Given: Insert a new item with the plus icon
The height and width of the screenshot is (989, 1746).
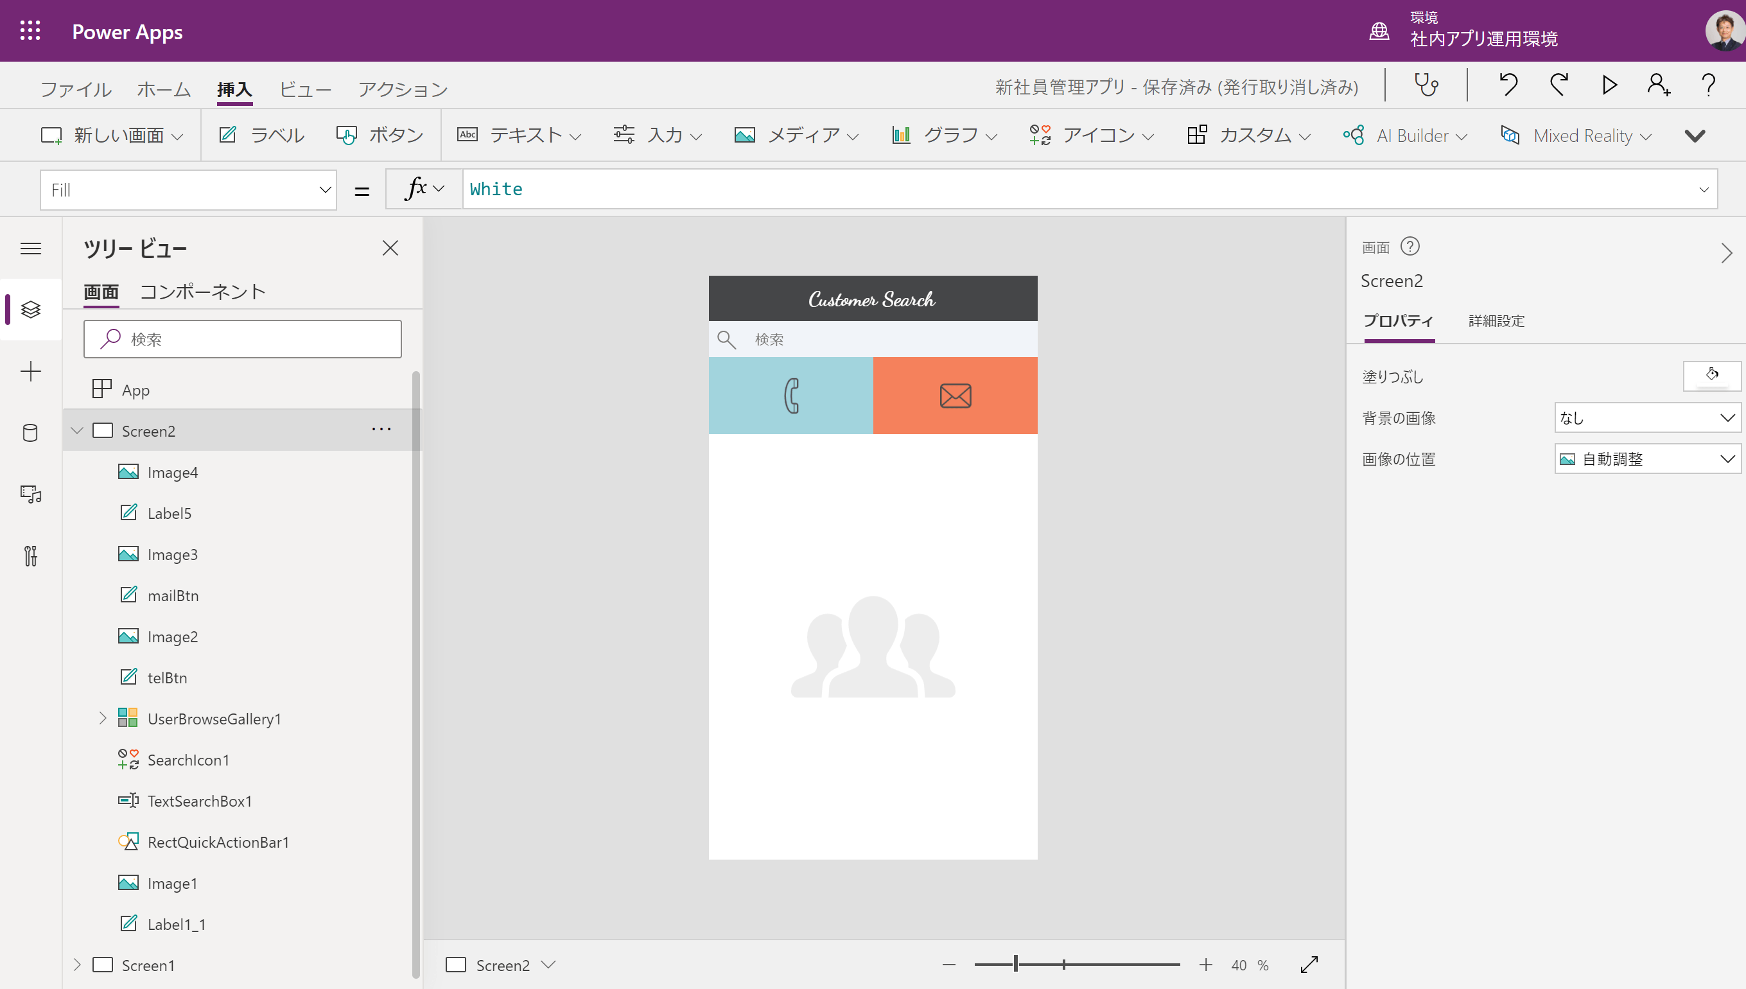Looking at the screenshot, I should click(x=31, y=371).
